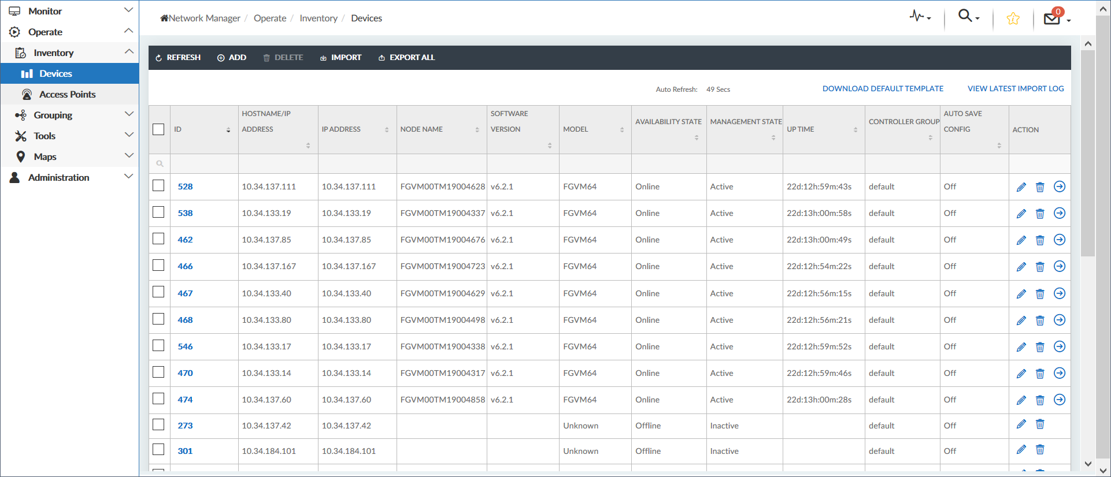Sort table by Up Time column

(x=856, y=130)
